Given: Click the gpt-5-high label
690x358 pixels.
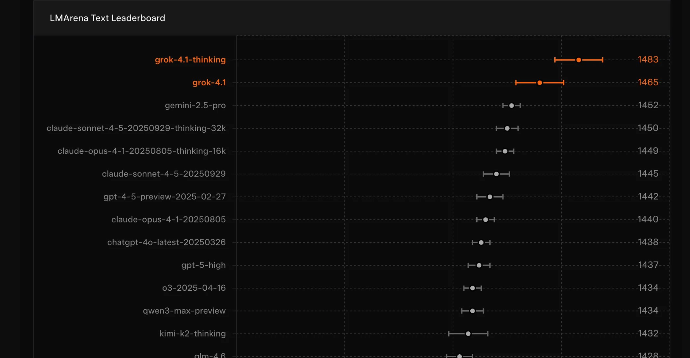Looking at the screenshot, I should (203, 265).
